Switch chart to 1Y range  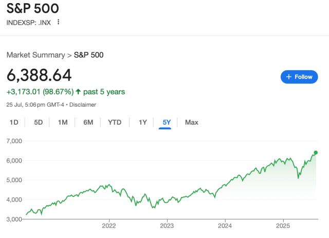[142, 122]
